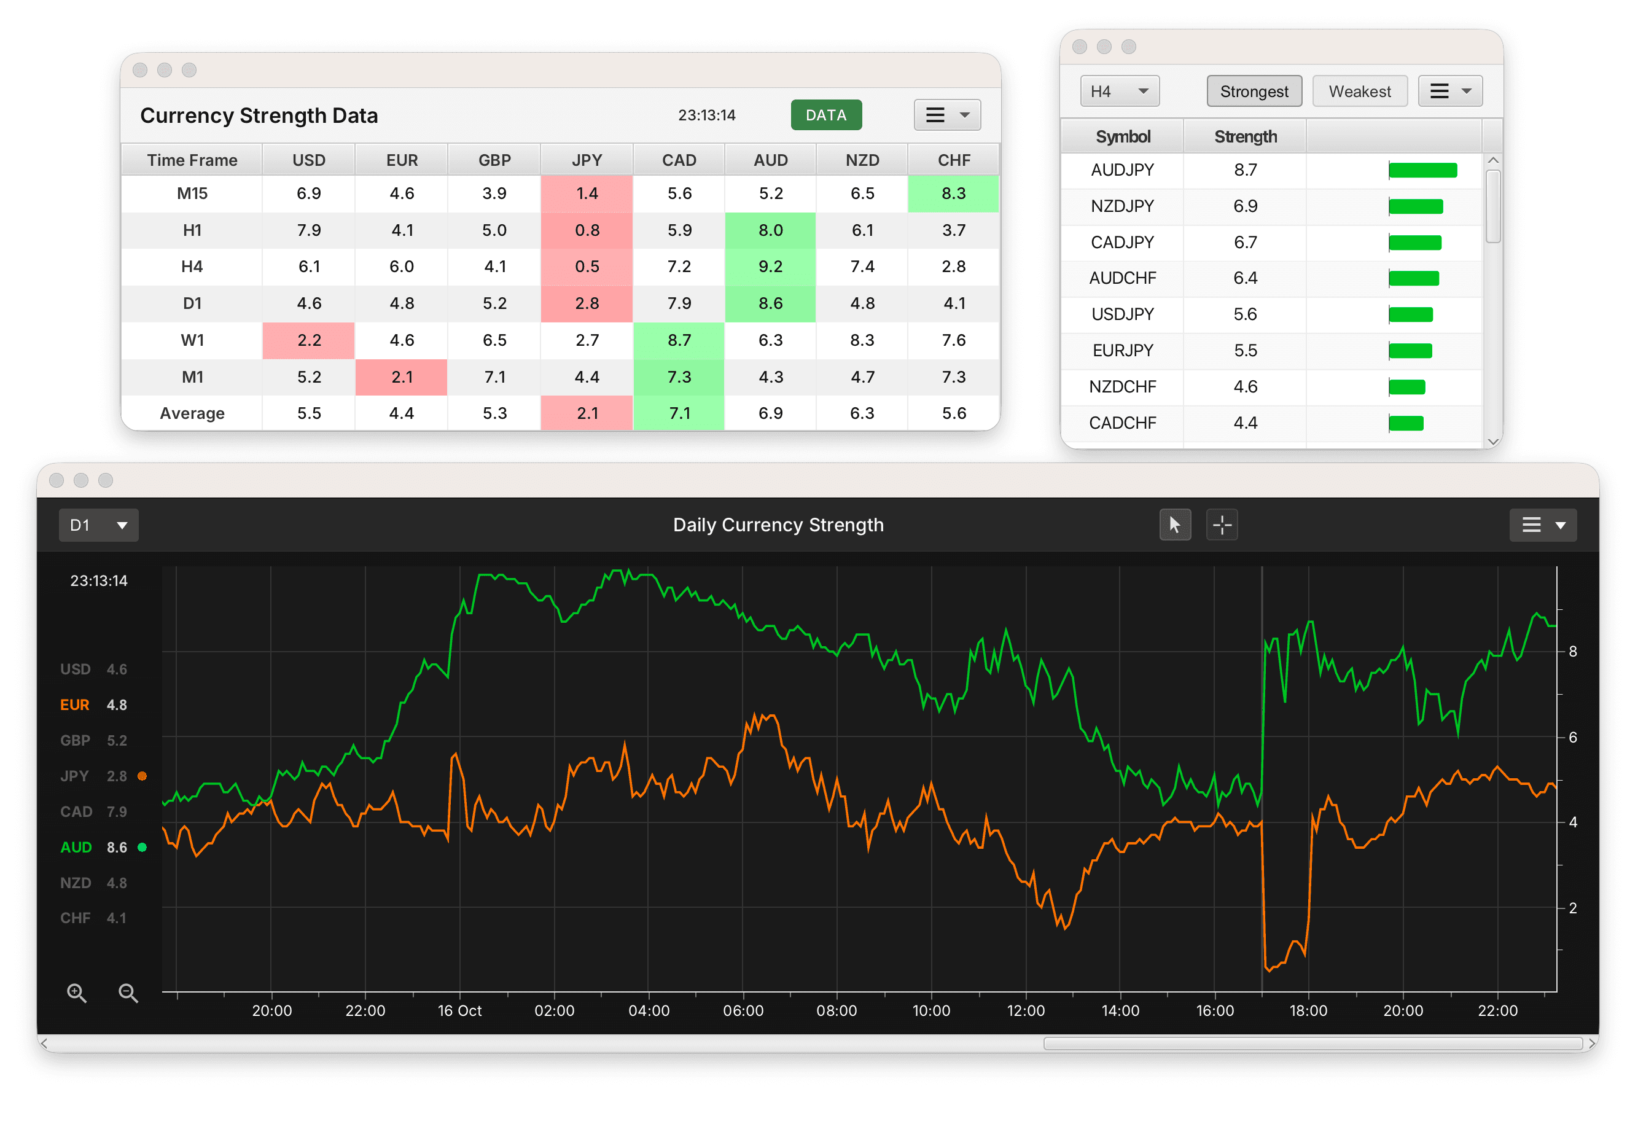Open the H4 timeframe dropdown
This screenshot has height=1124, width=1646.
pyautogui.click(x=1119, y=92)
